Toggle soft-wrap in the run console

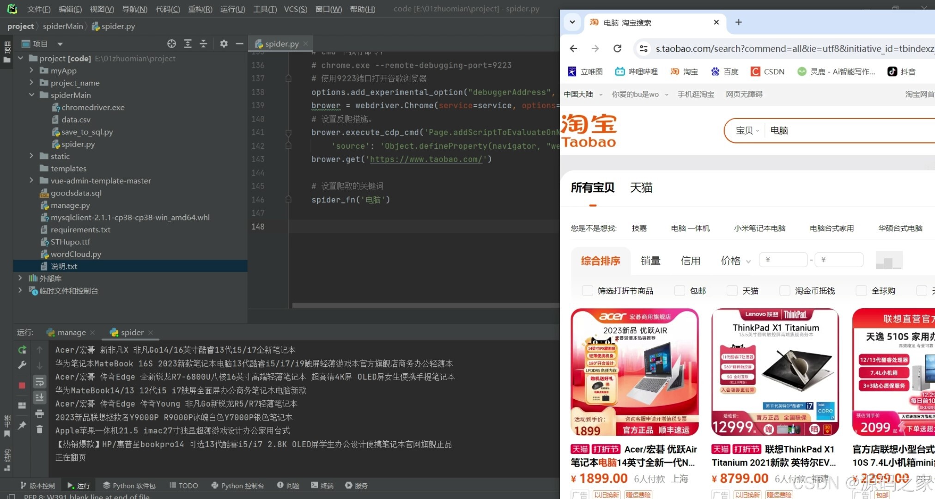click(39, 381)
